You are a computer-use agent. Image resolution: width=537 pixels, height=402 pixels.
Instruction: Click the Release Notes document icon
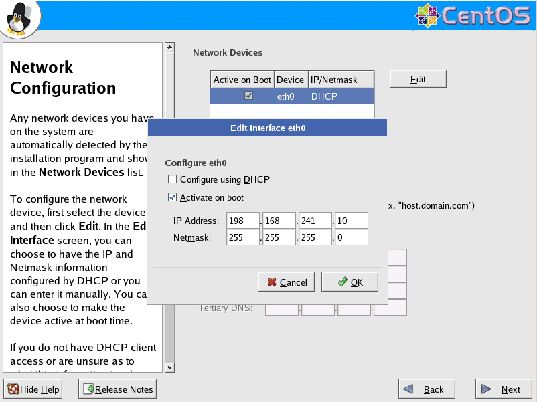[x=88, y=389]
